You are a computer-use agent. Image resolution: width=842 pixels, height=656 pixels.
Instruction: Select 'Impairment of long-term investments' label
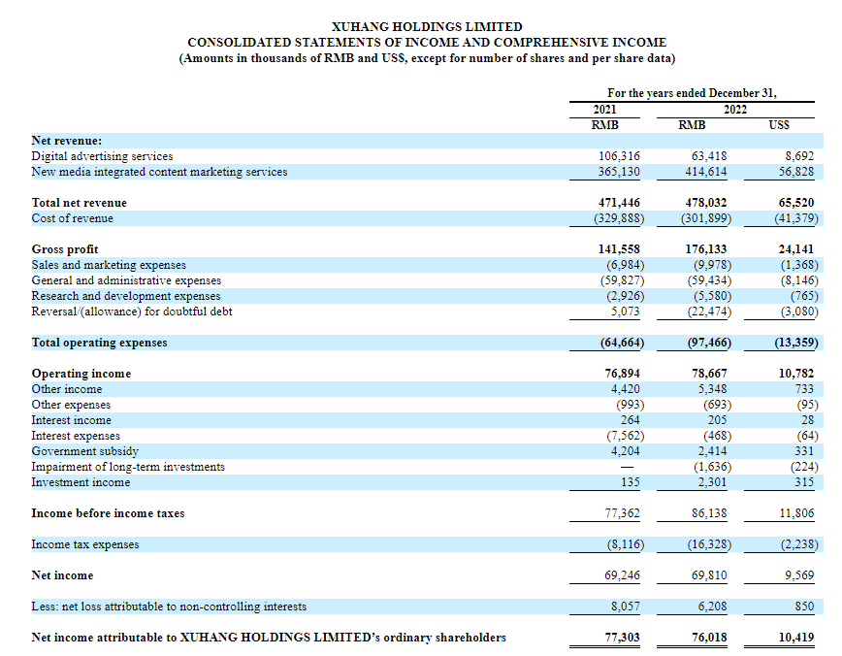click(128, 467)
